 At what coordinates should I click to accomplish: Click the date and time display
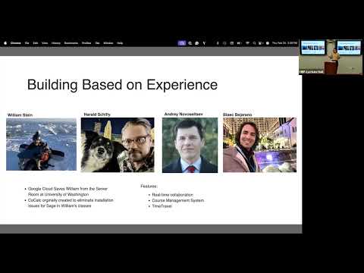pyautogui.click(x=284, y=43)
